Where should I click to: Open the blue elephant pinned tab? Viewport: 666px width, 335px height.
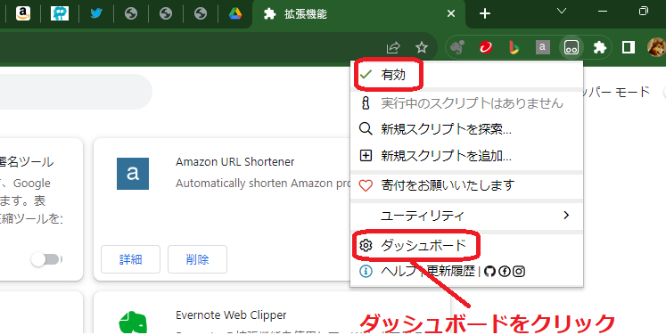click(x=60, y=13)
